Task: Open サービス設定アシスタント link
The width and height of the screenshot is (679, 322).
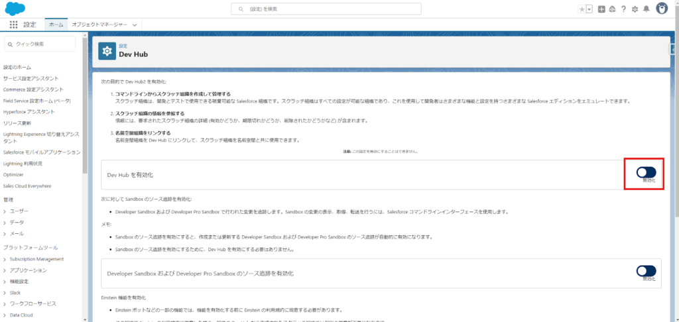Action: click(31, 78)
